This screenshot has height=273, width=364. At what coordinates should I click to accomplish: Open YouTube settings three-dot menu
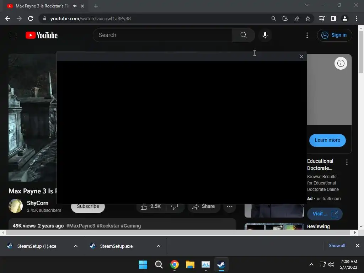[307, 35]
